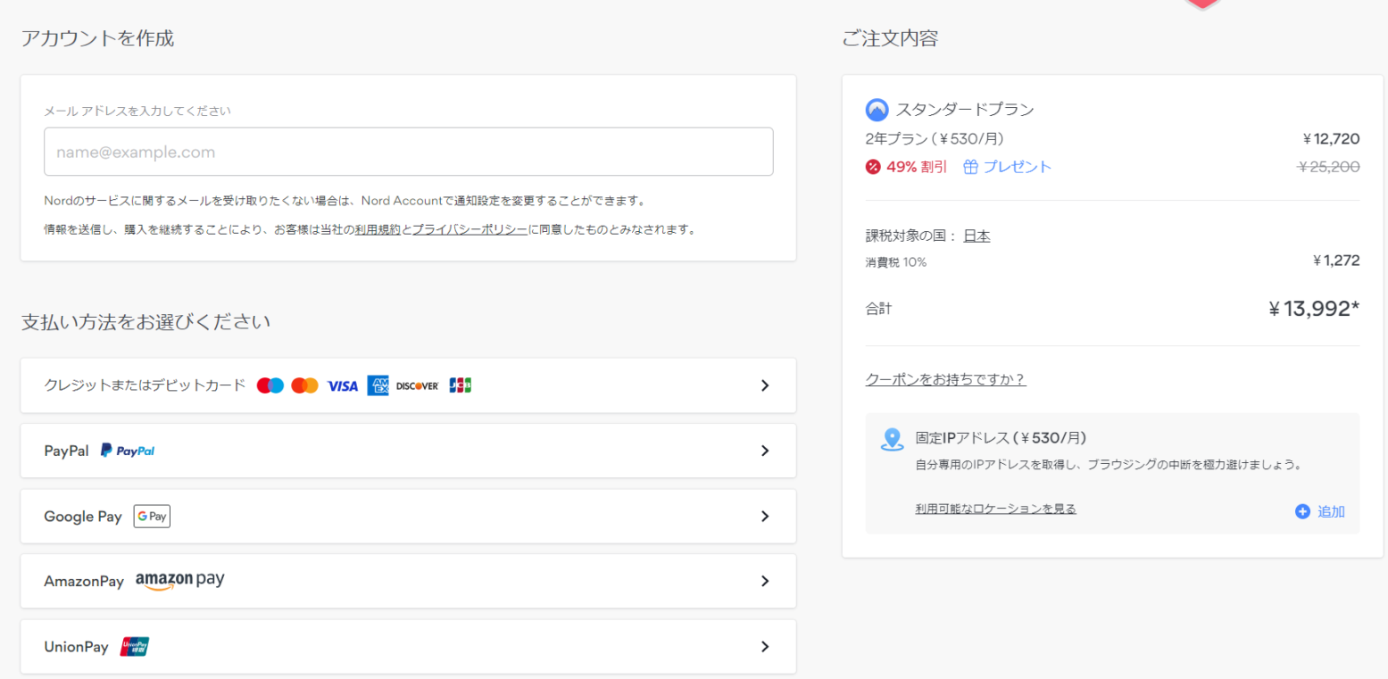The image size is (1388, 679).
Task: Click the Amazon Pay logo
Action: click(x=179, y=581)
